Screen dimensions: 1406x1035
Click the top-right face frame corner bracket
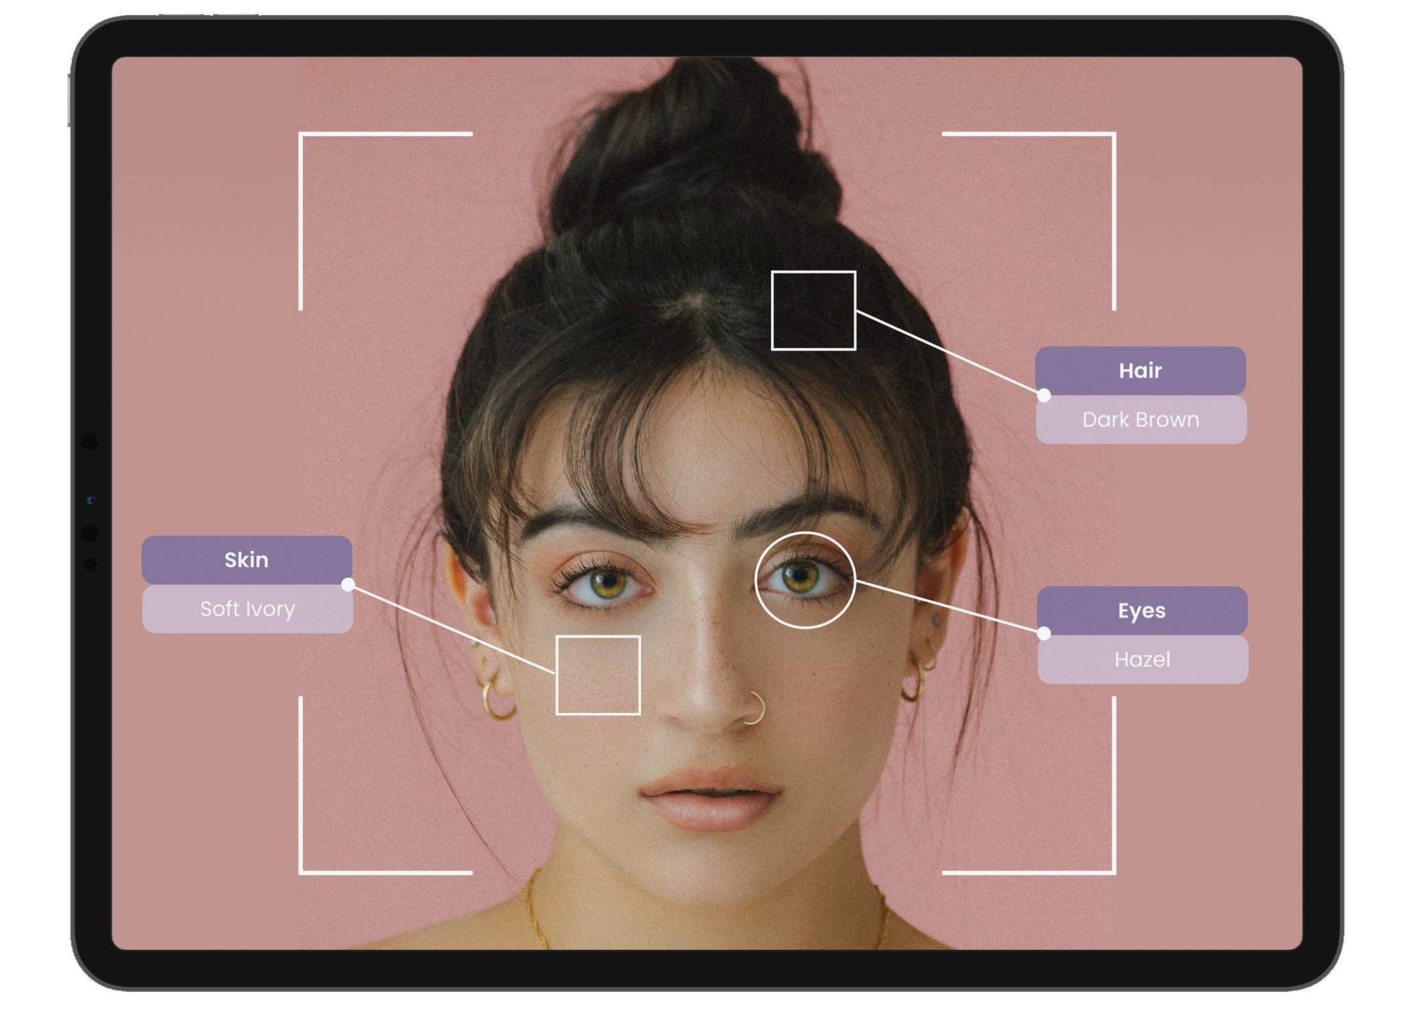(x=1113, y=136)
